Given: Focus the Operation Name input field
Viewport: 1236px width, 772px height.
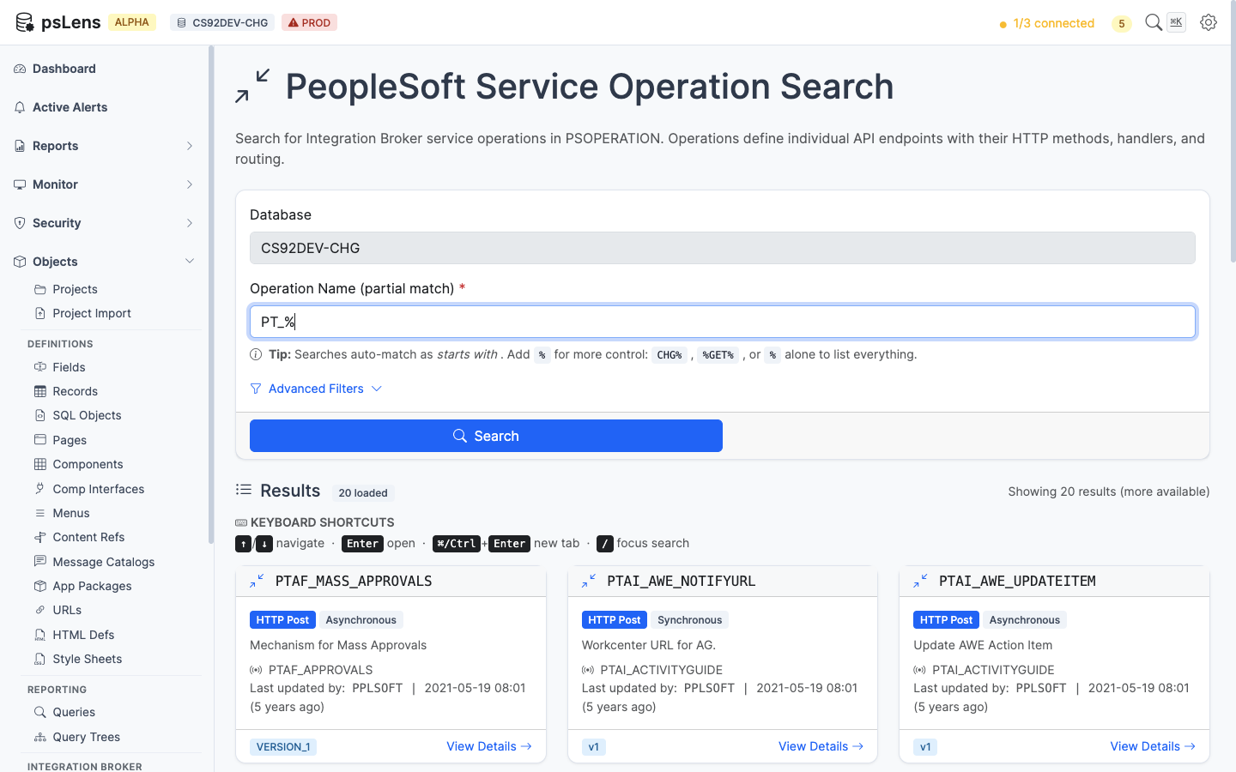Looking at the screenshot, I should tap(723, 322).
